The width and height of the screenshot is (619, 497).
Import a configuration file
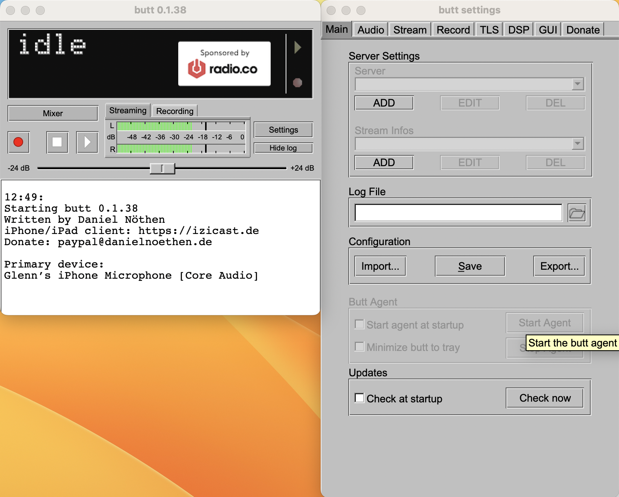380,266
